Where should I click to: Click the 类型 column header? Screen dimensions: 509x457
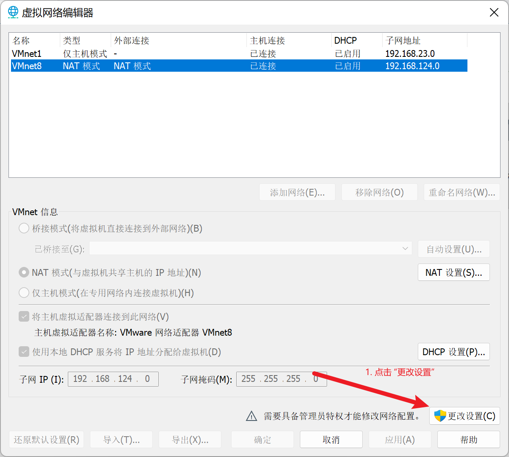[85, 40]
